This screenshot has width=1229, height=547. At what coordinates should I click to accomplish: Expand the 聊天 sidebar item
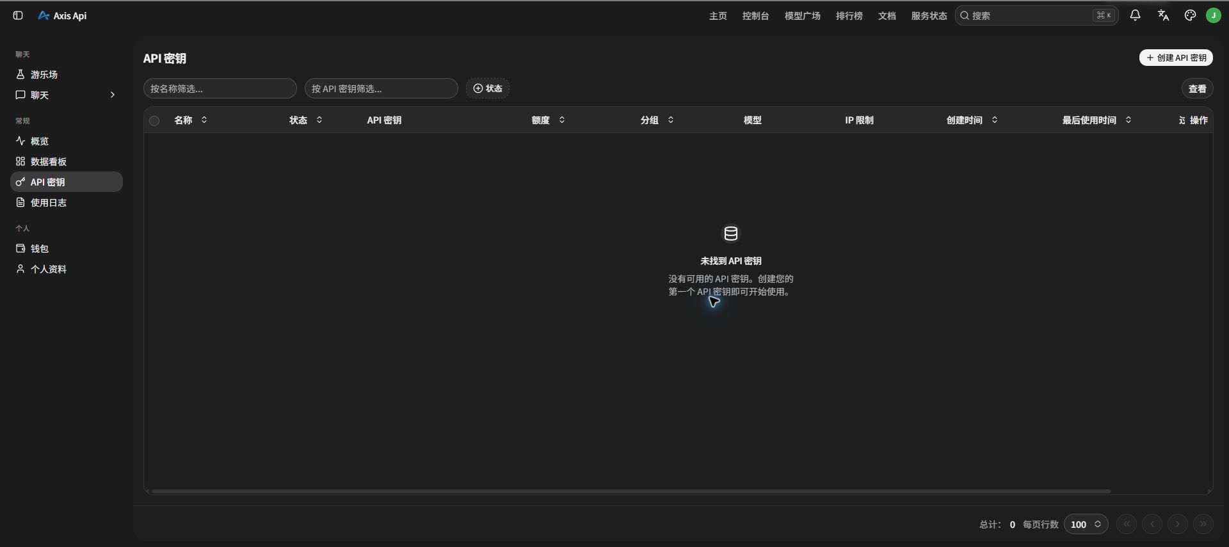67,95
